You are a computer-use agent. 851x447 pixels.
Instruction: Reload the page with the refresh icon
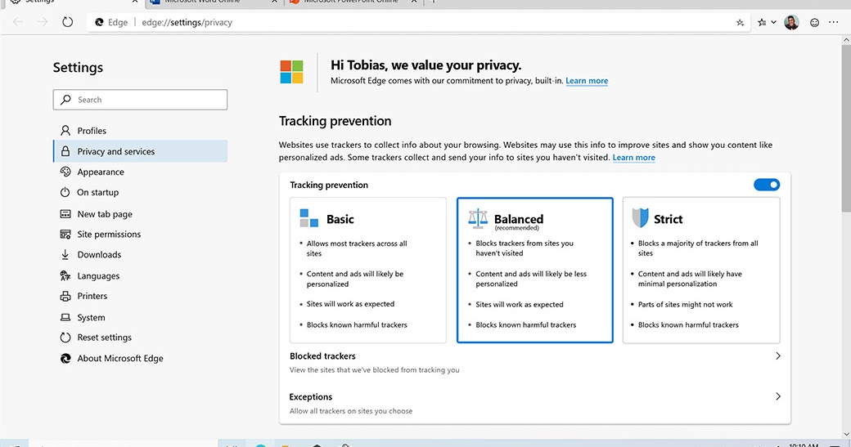coord(67,22)
